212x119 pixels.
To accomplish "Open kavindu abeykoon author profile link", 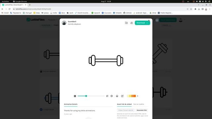I will (x=74, y=24).
